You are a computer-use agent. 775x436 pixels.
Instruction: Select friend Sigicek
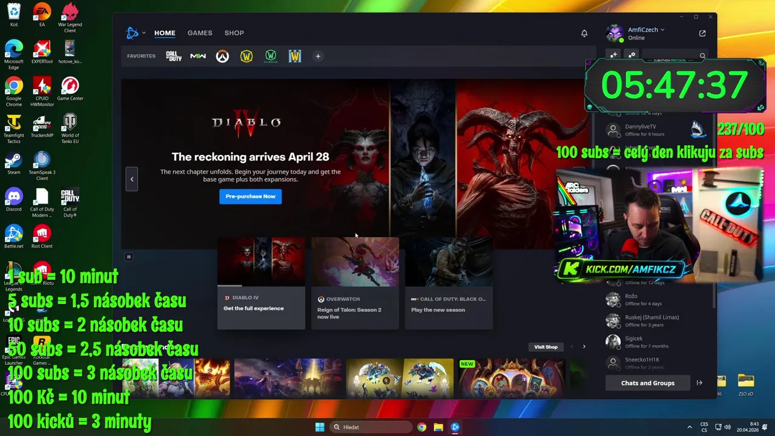[x=657, y=342]
